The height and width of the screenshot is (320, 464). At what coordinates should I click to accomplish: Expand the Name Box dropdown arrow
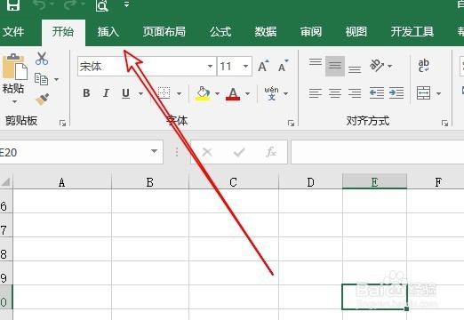coord(154,152)
